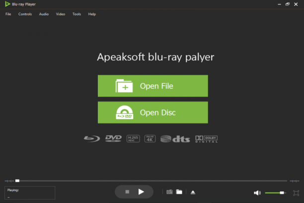Enter fullscreen with the corner-brackets icon
The image size is (304, 203).
pos(296,193)
